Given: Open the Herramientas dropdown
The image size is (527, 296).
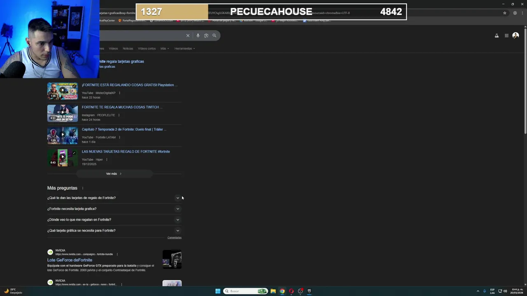Looking at the screenshot, I should 184,49.
